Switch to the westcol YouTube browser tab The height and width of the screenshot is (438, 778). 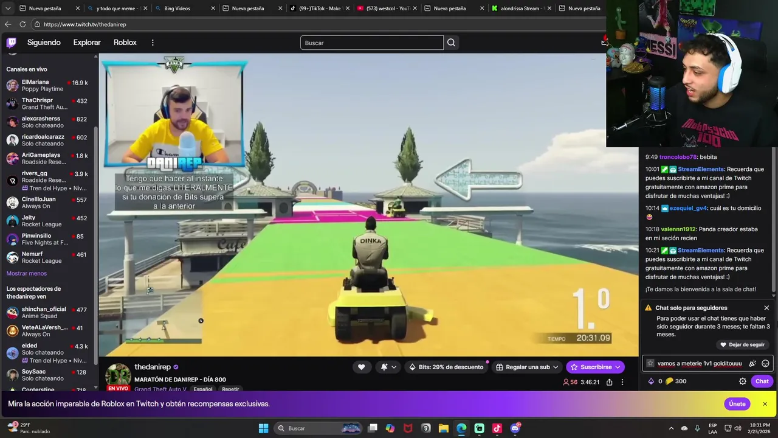387,9
